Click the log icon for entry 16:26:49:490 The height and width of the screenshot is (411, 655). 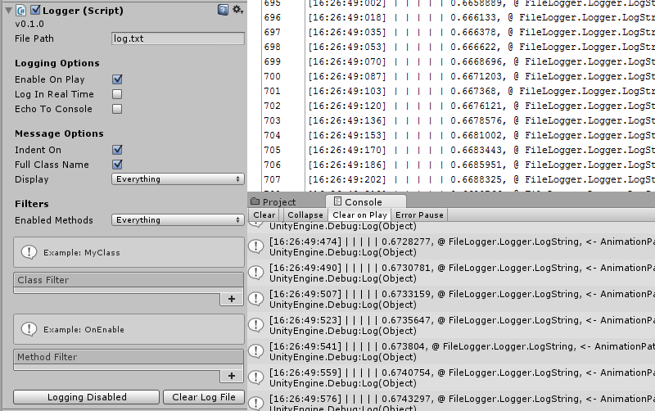pos(256,273)
